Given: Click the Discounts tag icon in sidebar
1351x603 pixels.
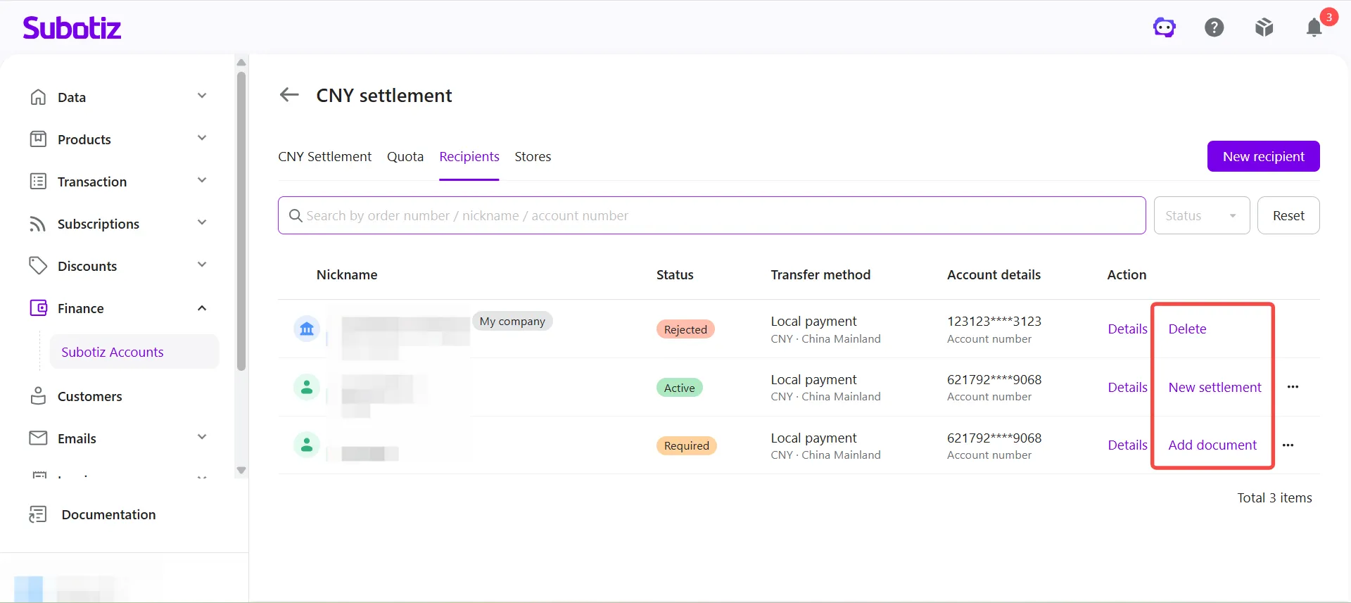Looking at the screenshot, I should pos(38,266).
